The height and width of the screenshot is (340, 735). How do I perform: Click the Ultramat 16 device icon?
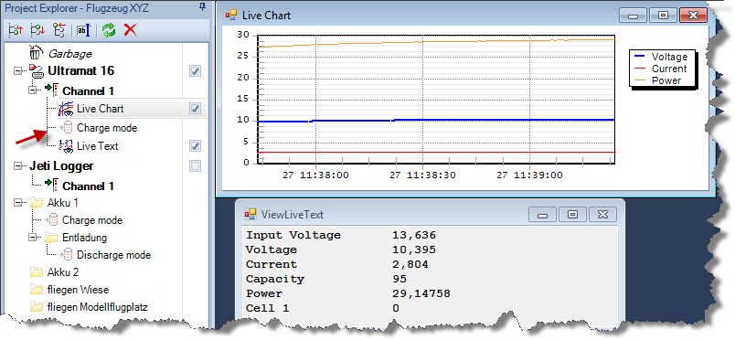point(37,71)
